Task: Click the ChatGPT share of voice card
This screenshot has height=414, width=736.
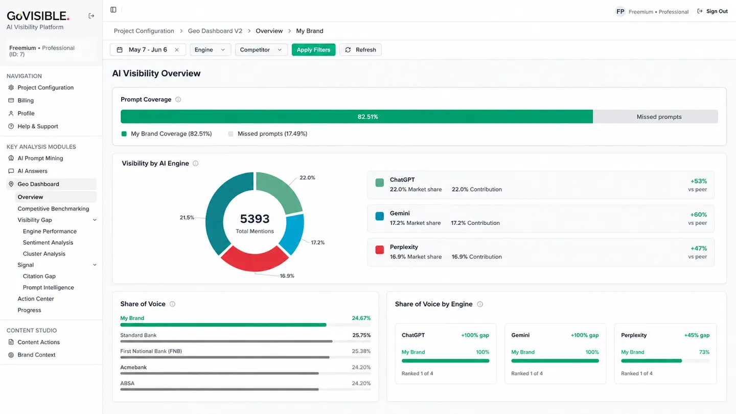Action: [x=446, y=354]
